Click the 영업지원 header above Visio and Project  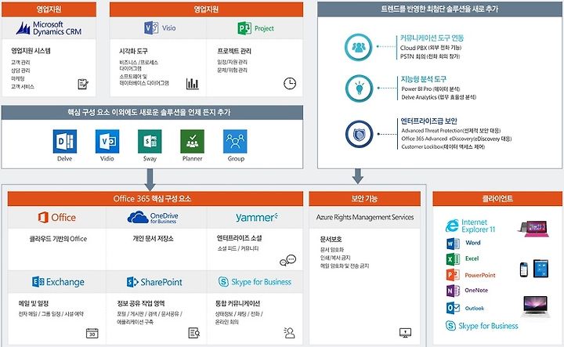[x=206, y=9]
